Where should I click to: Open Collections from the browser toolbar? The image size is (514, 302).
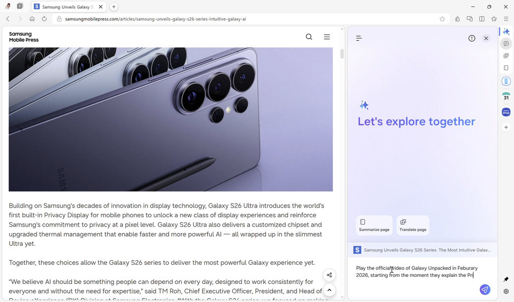[x=493, y=19]
